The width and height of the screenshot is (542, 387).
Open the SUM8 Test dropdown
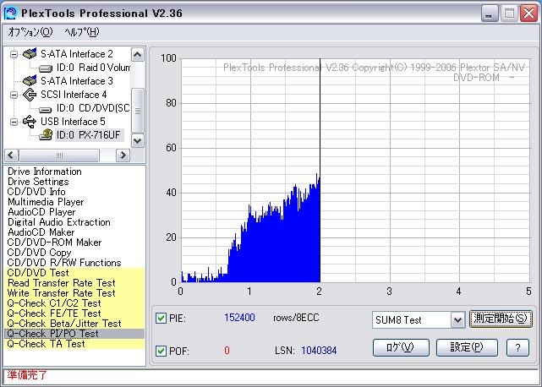point(457,319)
